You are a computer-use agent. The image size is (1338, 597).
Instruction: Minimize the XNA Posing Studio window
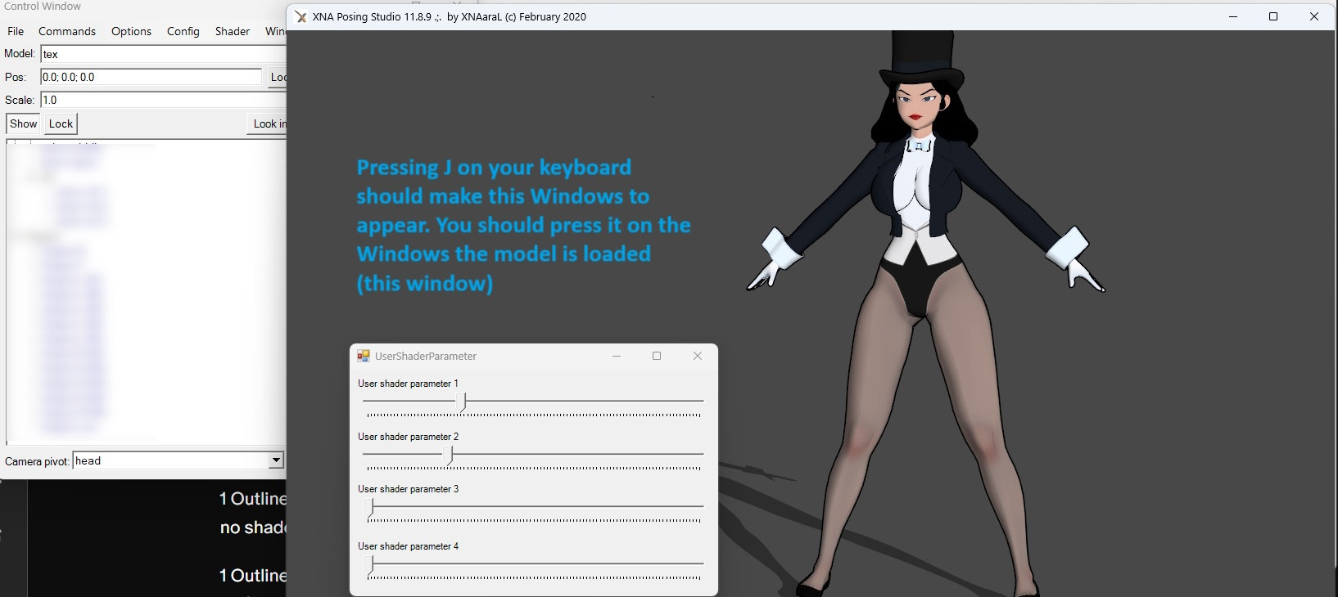[1233, 16]
